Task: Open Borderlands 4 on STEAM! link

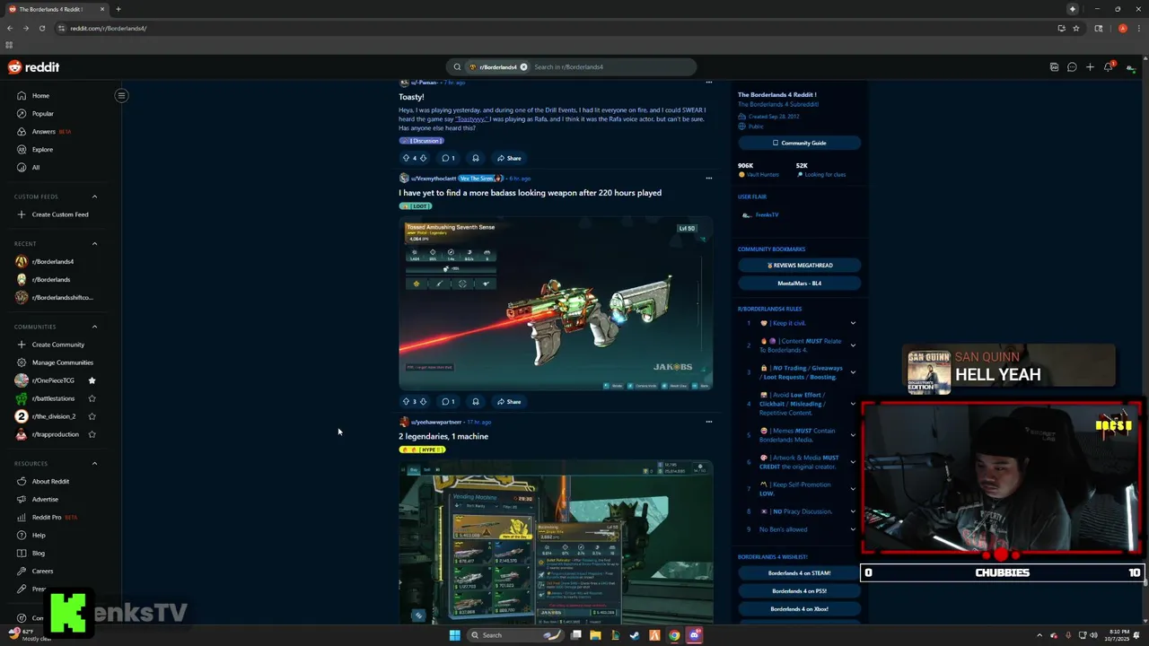Action: click(x=799, y=573)
